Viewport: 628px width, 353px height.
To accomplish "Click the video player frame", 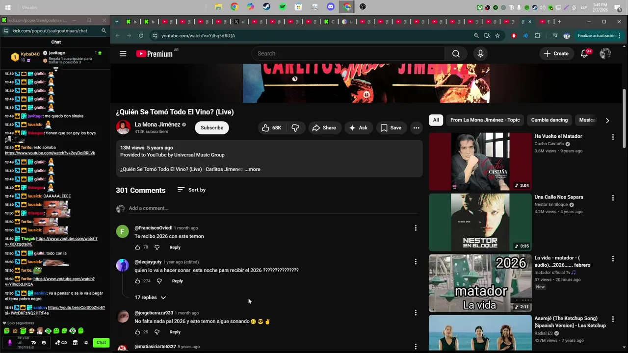I will click(x=366, y=83).
